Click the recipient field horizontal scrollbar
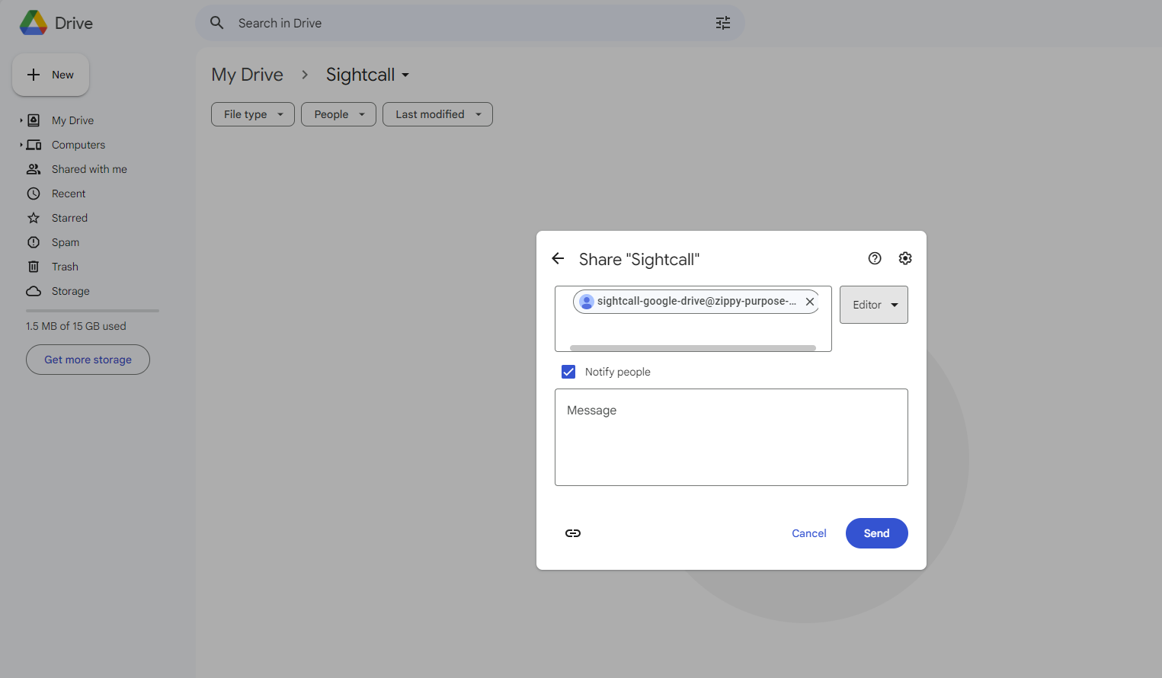Screen dimensions: 1162x678 coord(693,348)
